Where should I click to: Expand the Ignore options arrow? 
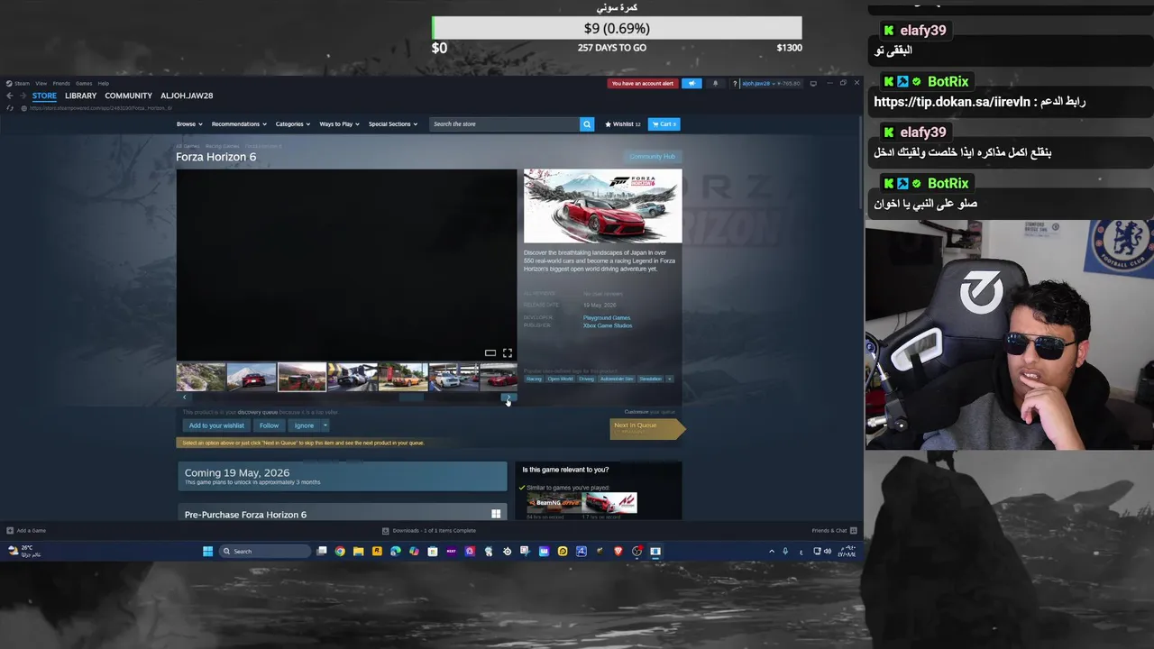point(325,425)
